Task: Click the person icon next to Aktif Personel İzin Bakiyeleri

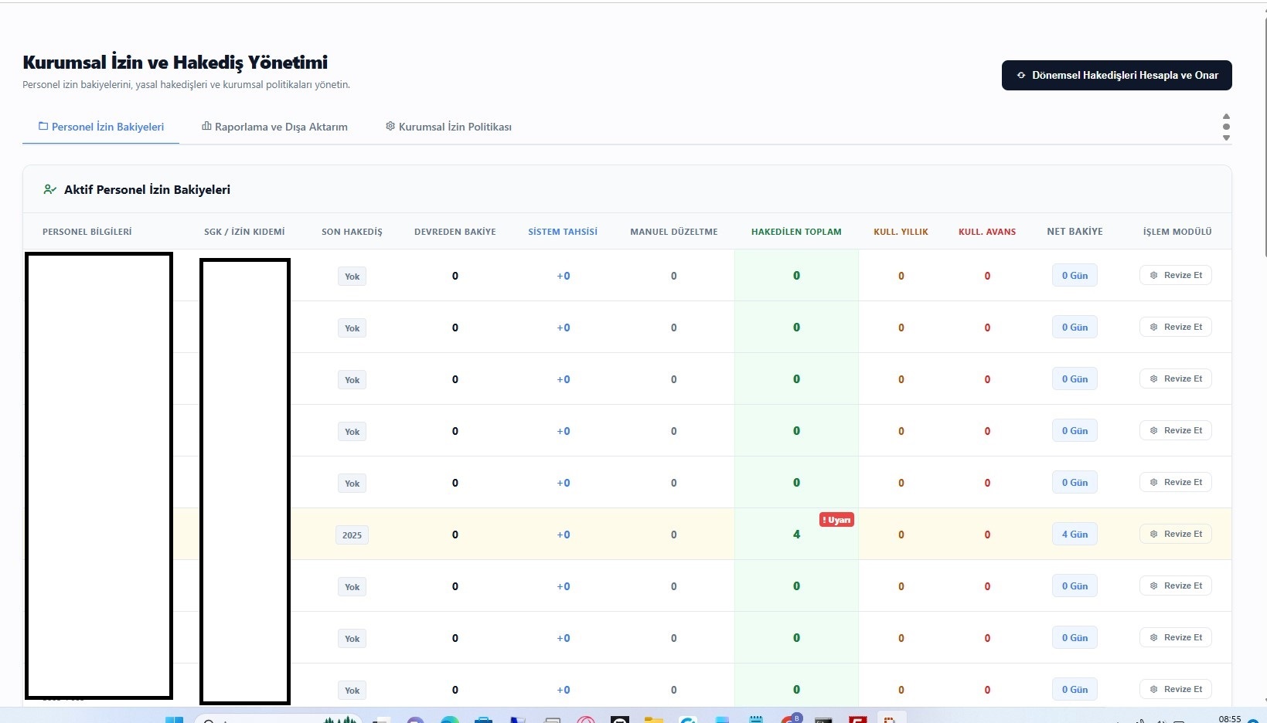Action: point(50,189)
